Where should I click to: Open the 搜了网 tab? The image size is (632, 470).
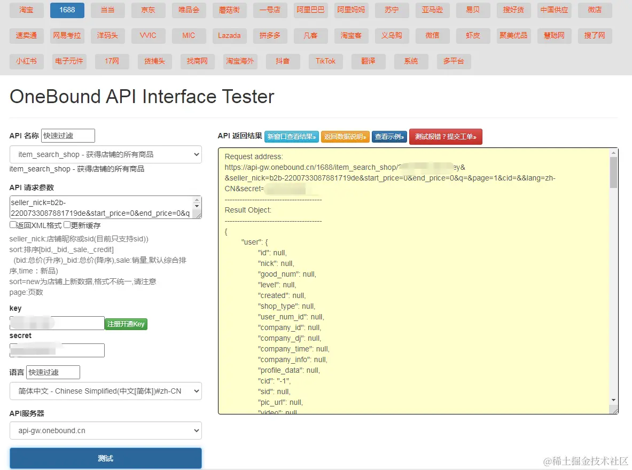(595, 35)
